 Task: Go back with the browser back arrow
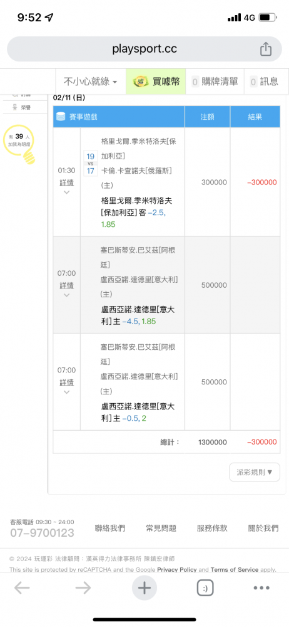(22, 587)
